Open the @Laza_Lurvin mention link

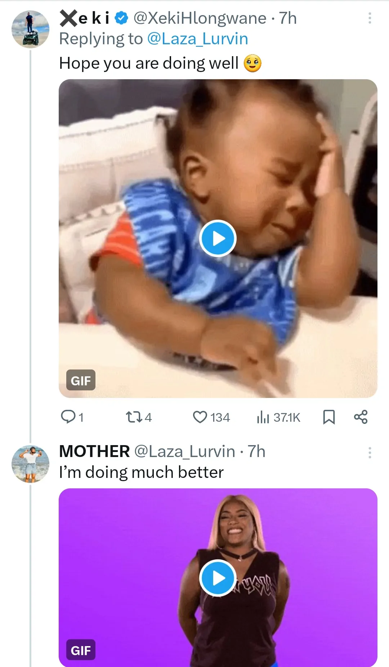click(x=197, y=39)
